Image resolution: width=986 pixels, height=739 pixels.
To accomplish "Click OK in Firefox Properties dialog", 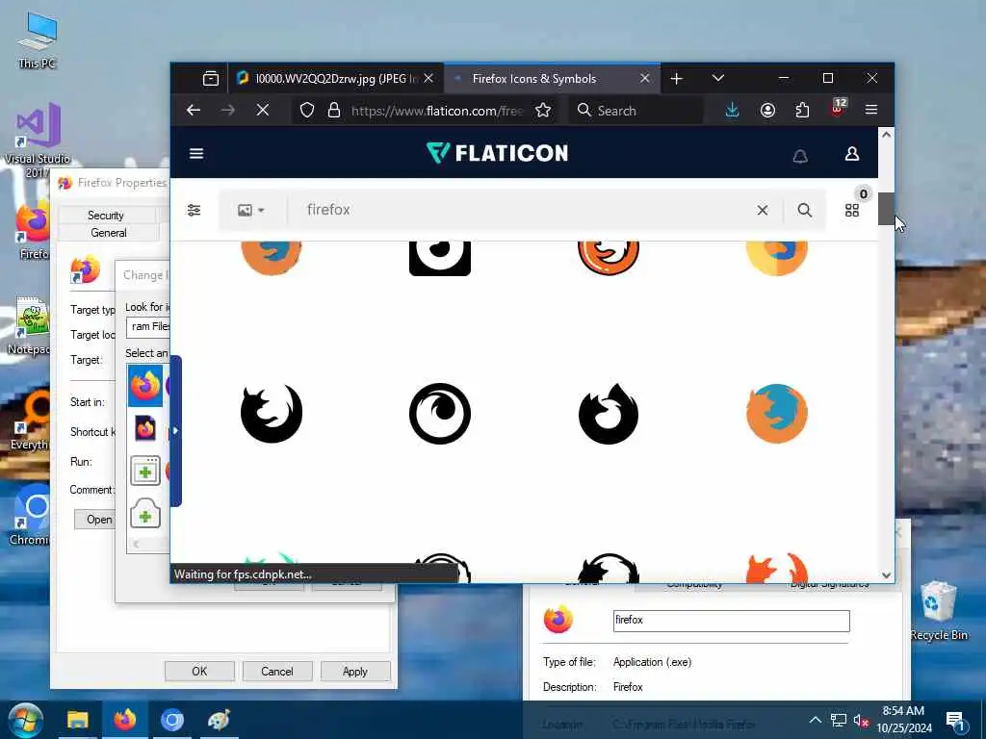I will (199, 671).
